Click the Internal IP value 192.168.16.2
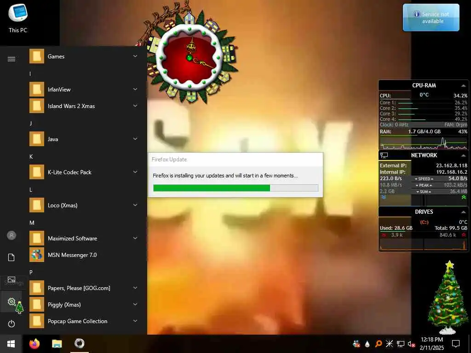This screenshot has width=471, height=353. pos(452,172)
